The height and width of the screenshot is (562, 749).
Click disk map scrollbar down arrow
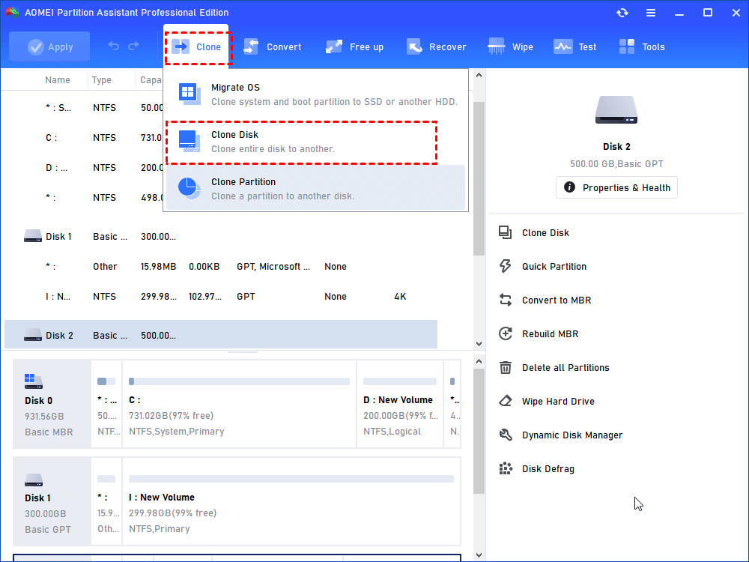click(x=479, y=555)
